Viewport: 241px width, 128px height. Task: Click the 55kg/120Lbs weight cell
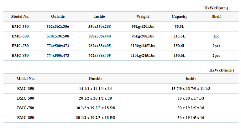[x=143, y=27]
